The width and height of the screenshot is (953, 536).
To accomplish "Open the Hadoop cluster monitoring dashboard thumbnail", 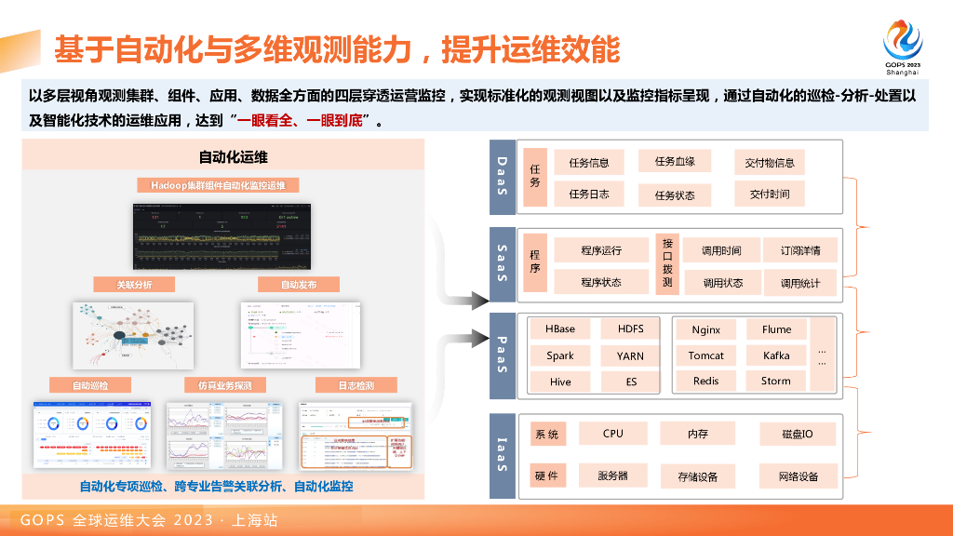I will click(x=221, y=236).
